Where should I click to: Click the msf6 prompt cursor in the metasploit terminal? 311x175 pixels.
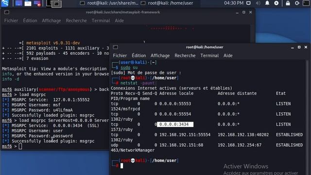[x=20, y=146]
